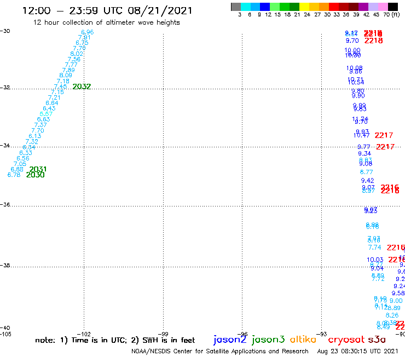Click the wave height value 7.21

click(54, 97)
